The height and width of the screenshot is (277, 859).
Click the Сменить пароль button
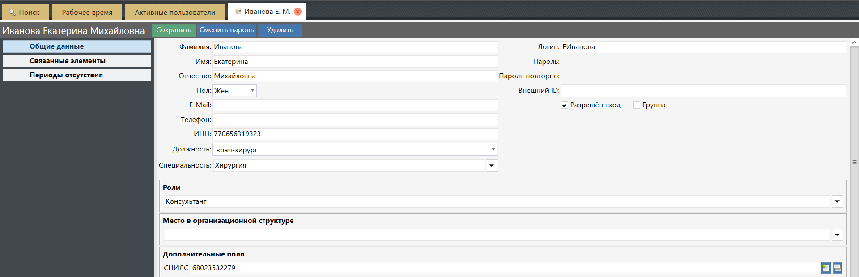pyautogui.click(x=226, y=30)
